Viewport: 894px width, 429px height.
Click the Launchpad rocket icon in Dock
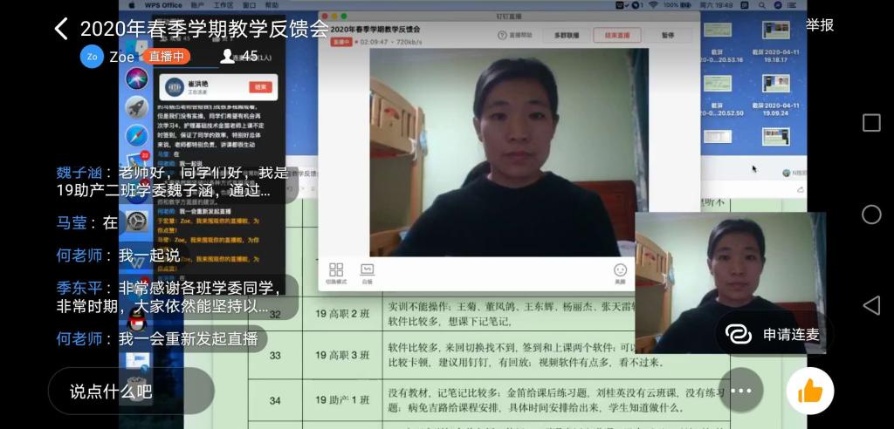136,107
